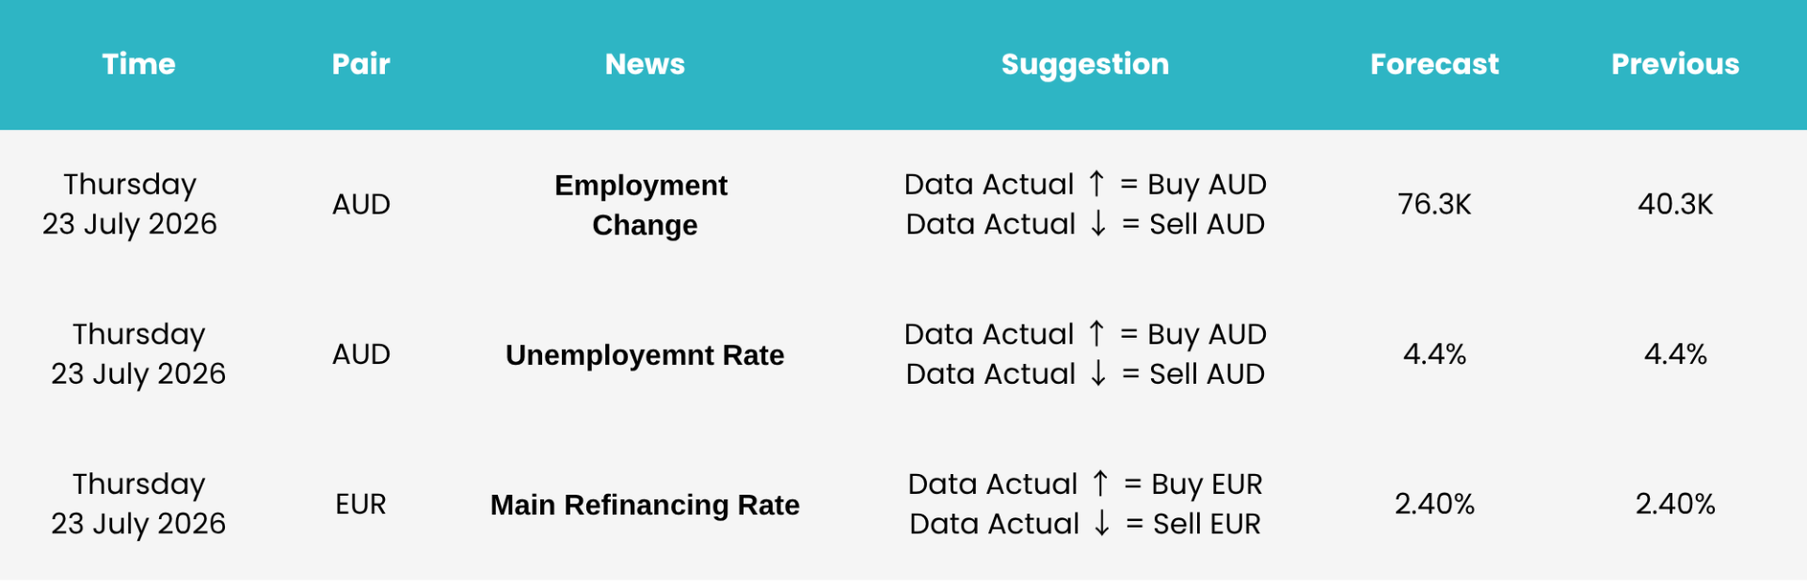This screenshot has width=1807, height=586.
Task: Select the up arrow in Unemployment Rate row
Action: 1096,333
